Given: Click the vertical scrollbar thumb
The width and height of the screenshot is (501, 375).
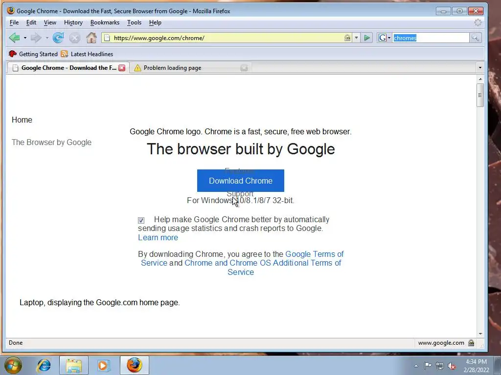Looking at the screenshot, I should (480, 95).
